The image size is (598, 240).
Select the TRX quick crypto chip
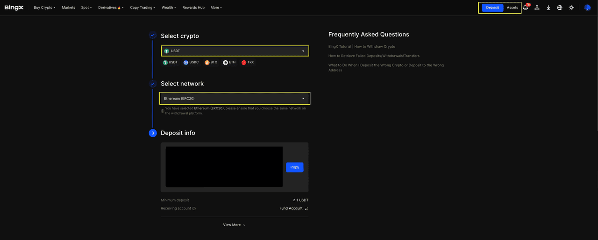click(x=248, y=62)
